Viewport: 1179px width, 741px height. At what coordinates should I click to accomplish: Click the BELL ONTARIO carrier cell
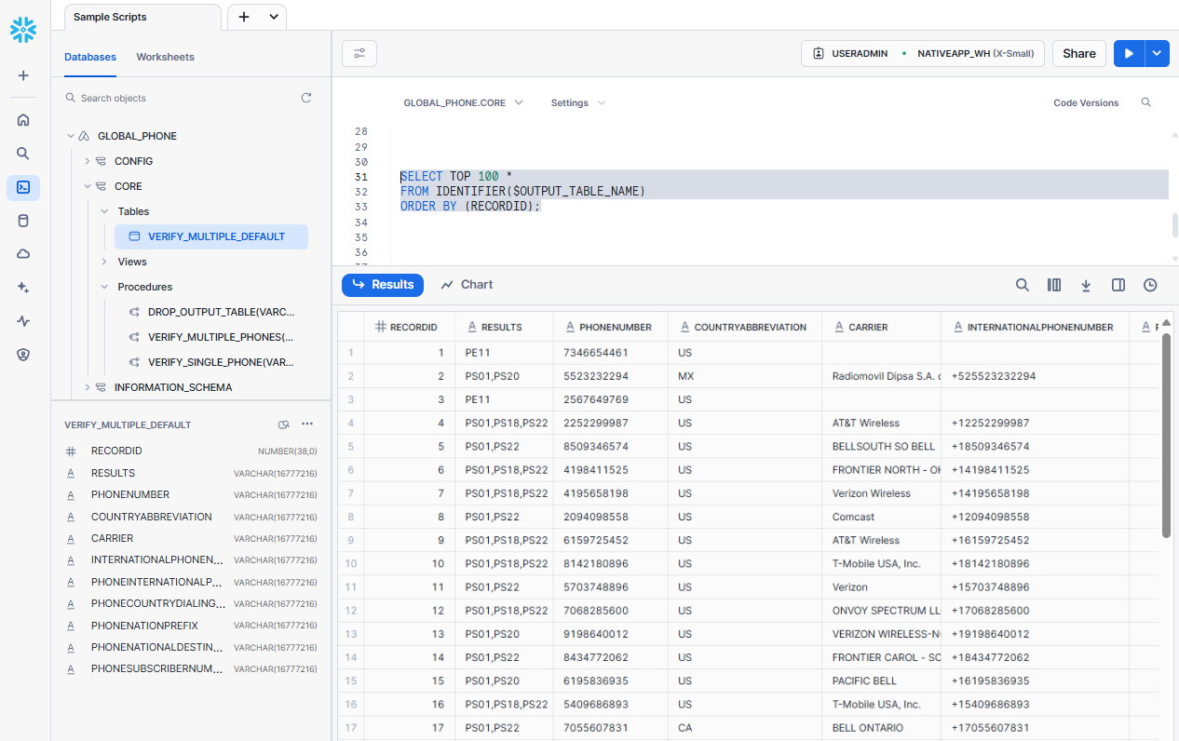pos(881,728)
